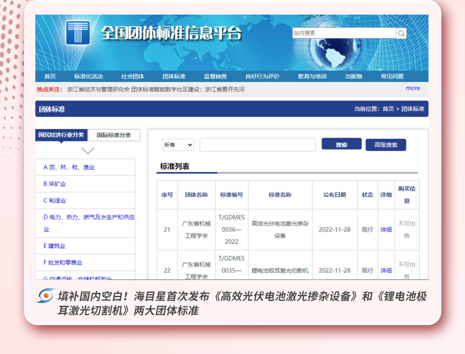
Task: Click the 标准列表 heading
Action: tap(175, 167)
